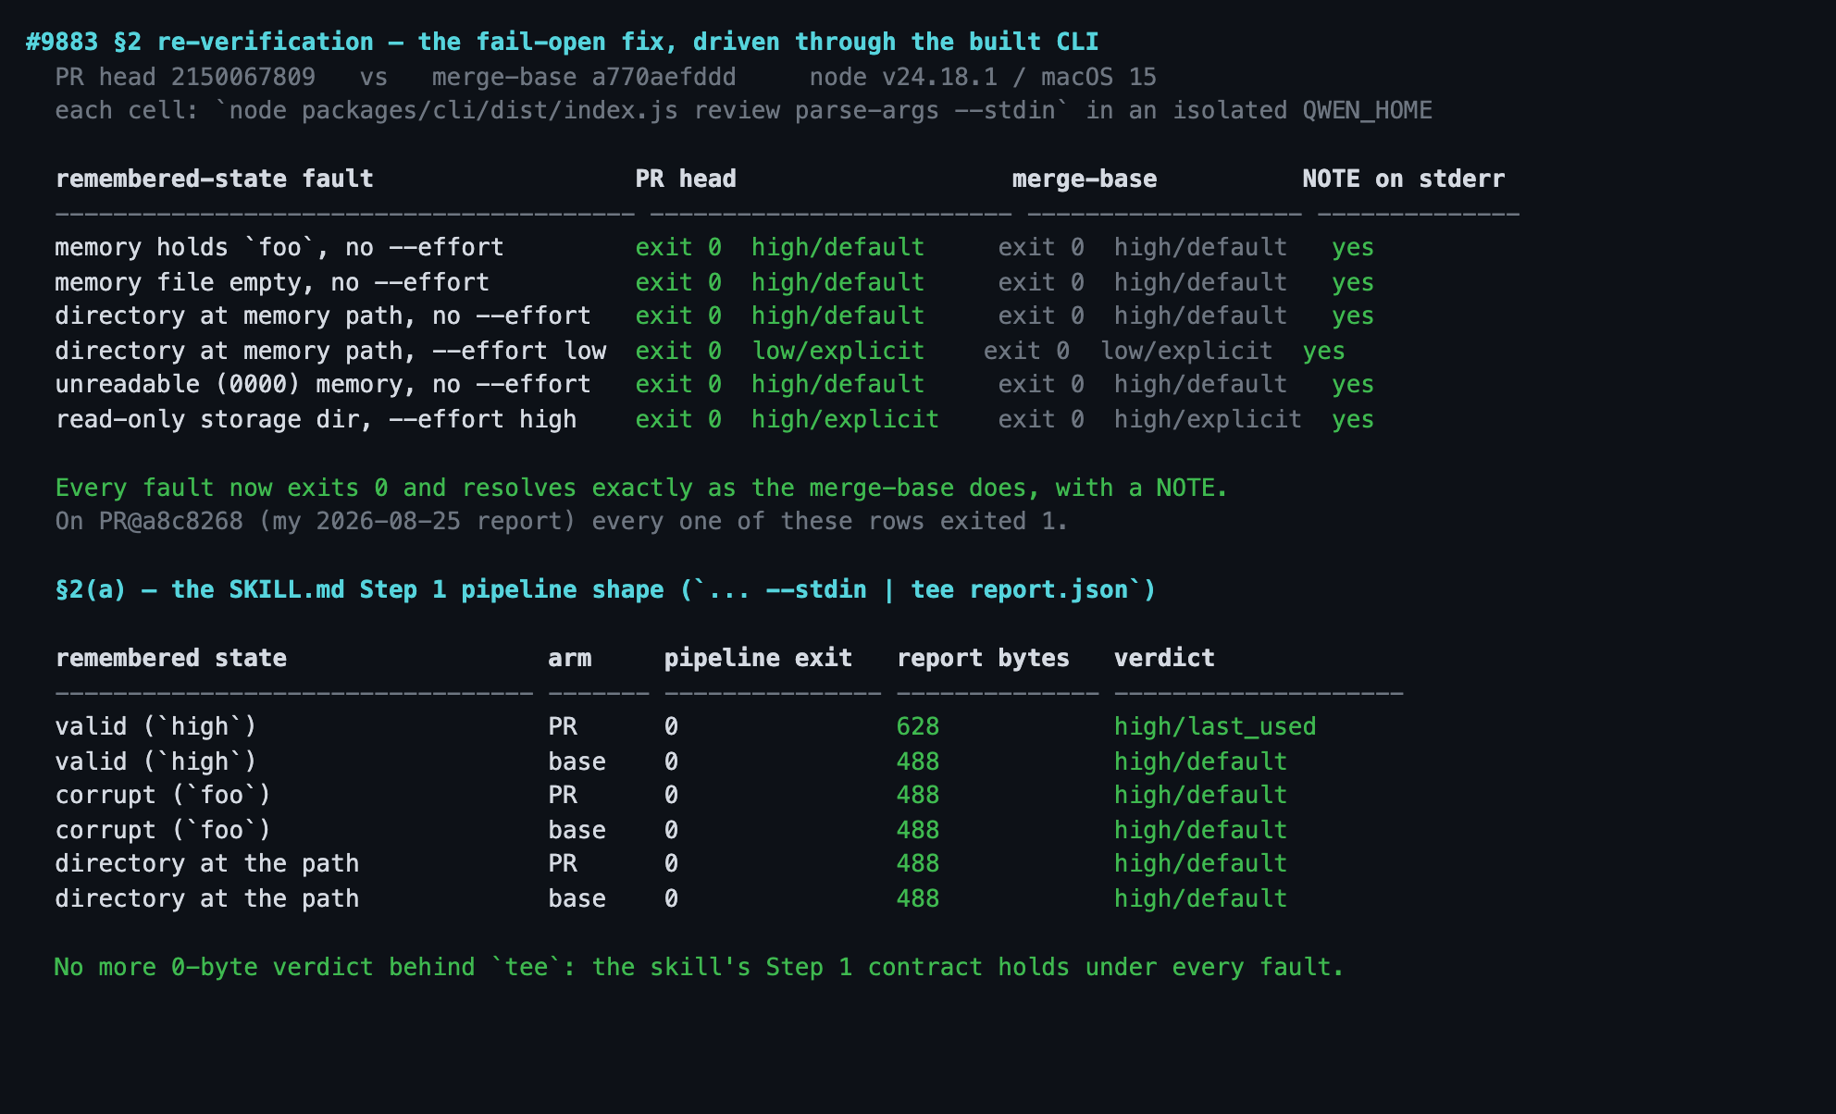Click the 'low/explicit' value under PR head

(837, 351)
